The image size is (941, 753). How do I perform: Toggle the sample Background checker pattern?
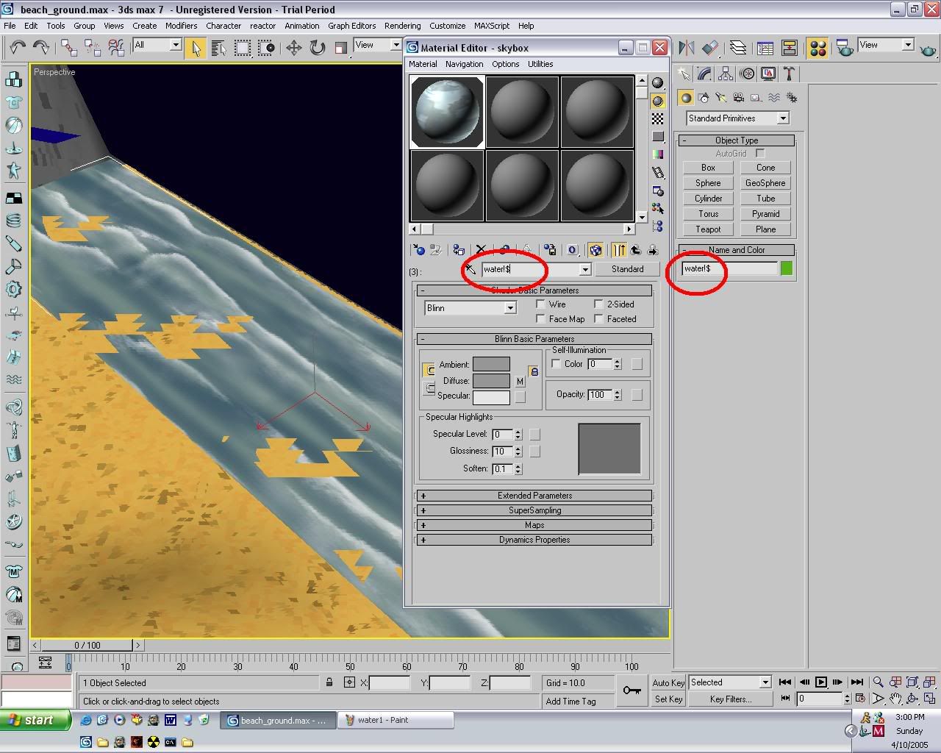tap(658, 118)
